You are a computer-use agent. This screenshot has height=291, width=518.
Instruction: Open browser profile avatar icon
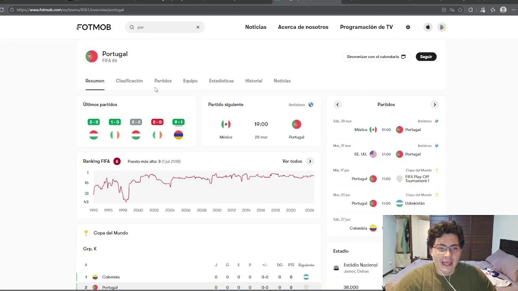tap(503, 10)
